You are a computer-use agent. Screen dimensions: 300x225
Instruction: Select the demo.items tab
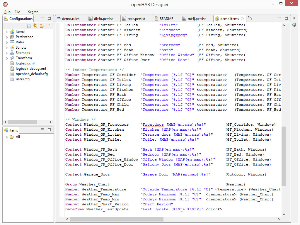[x=229, y=18]
